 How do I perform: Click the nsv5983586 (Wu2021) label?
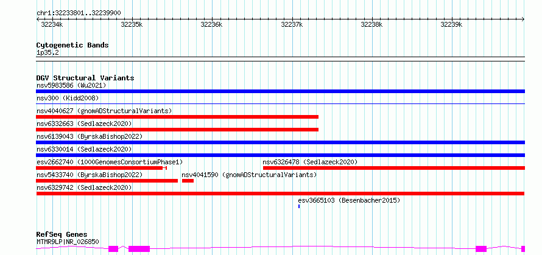tap(71, 85)
